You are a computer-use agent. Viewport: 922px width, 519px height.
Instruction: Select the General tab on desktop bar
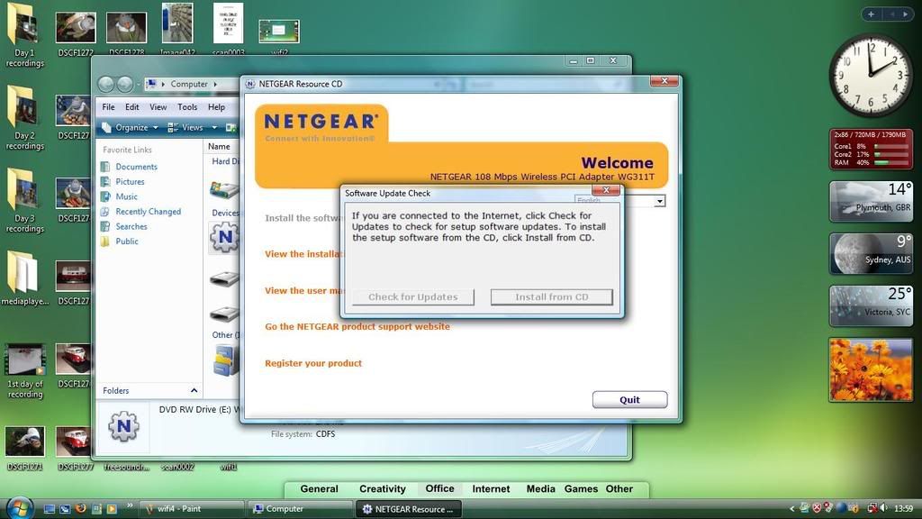(319, 489)
